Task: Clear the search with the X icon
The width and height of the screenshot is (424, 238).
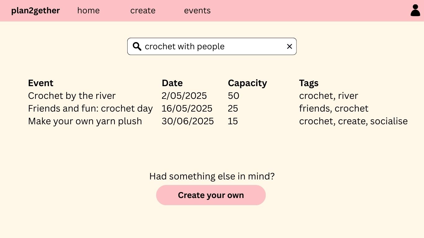Action: pos(289,46)
